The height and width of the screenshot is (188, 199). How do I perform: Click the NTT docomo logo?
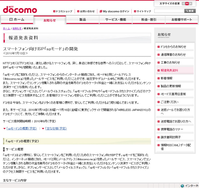click(20, 10)
